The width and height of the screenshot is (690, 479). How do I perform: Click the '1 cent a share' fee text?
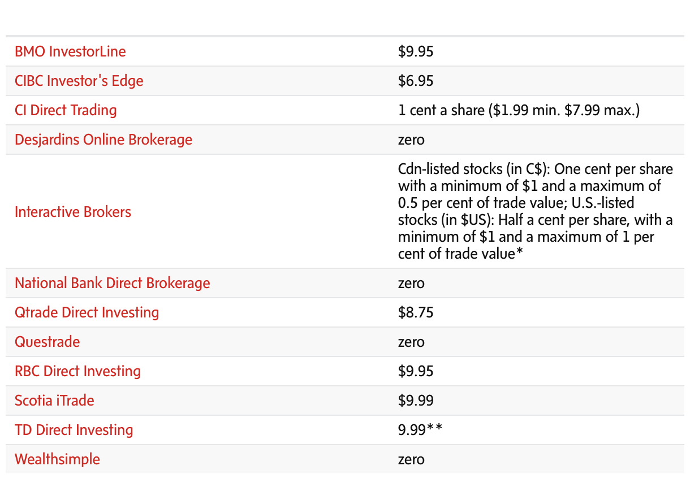(441, 110)
